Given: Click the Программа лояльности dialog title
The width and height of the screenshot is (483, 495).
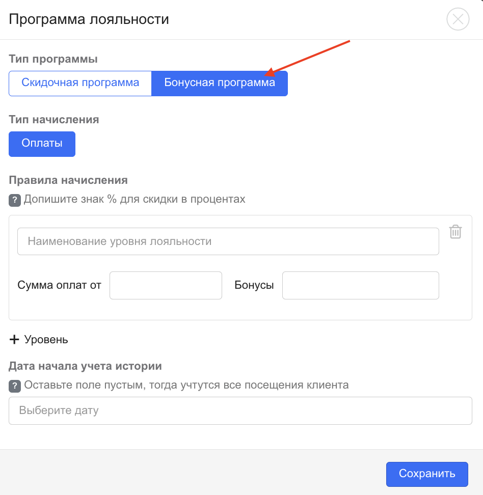Looking at the screenshot, I should (x=89, y=20).
